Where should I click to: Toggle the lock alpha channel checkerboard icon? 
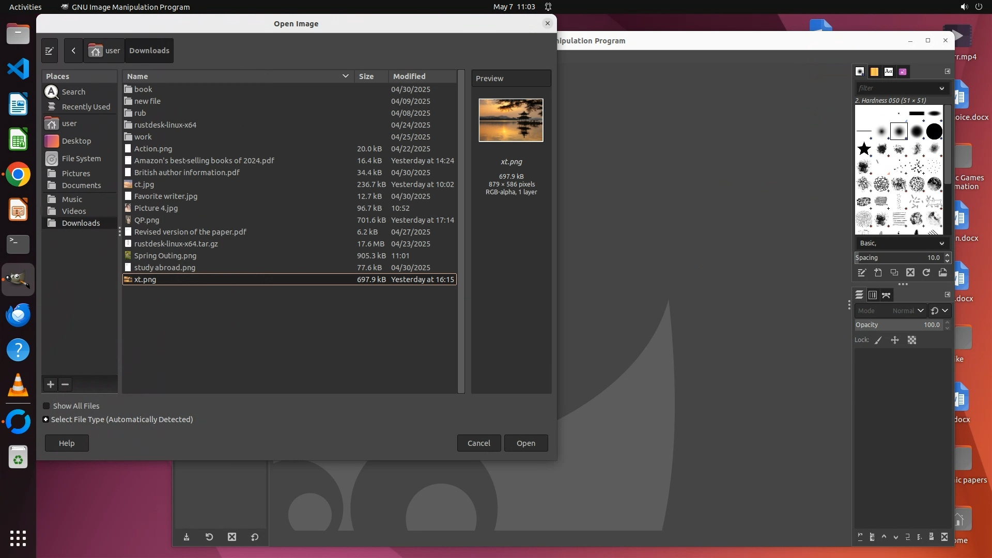point(912,340)
